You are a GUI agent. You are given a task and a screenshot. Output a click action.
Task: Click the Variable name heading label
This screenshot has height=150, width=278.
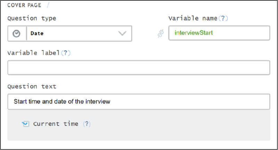pyautogui.click(x=193, y=18)
